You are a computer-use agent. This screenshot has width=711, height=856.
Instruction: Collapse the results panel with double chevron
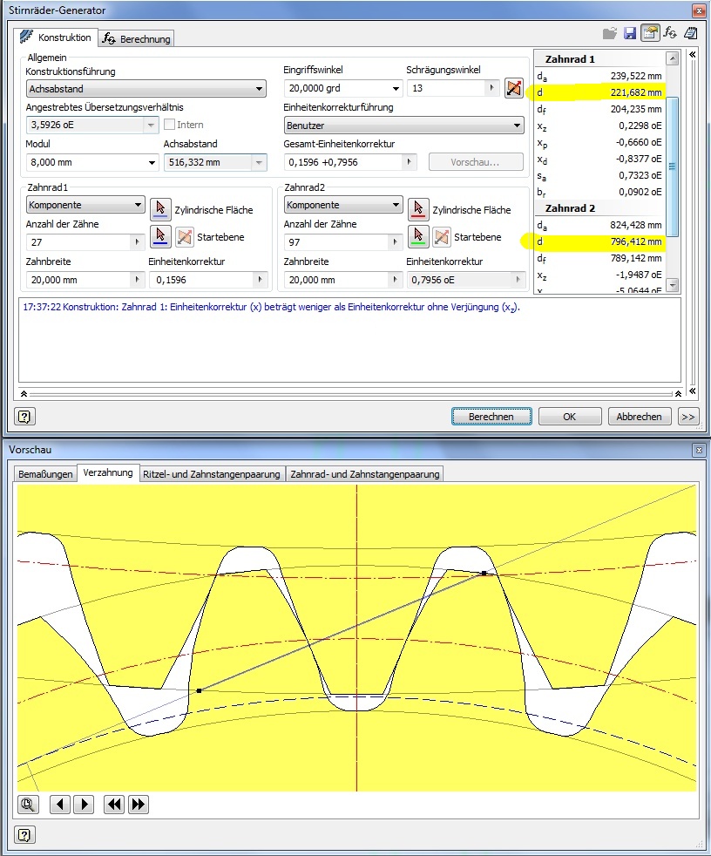[693, 54]
